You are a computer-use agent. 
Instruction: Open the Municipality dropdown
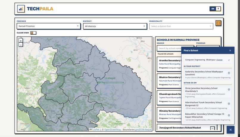181,26
